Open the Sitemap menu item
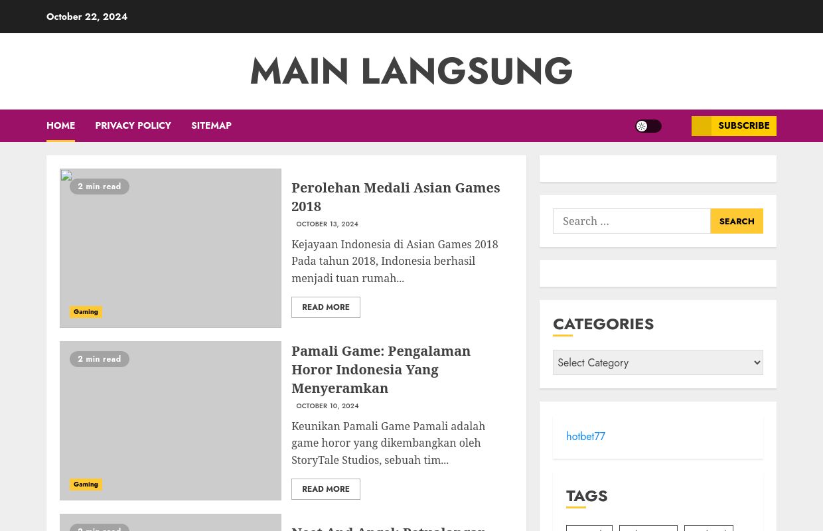 [x=211, y=125]
